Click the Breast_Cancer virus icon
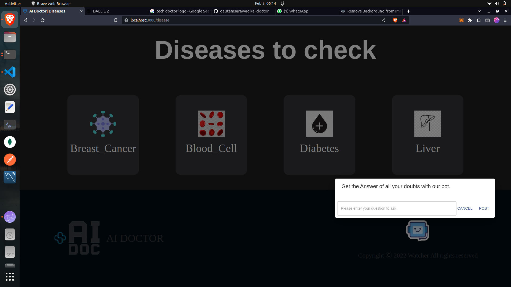The height and width of the screenshot is (287, 511). 103,124
